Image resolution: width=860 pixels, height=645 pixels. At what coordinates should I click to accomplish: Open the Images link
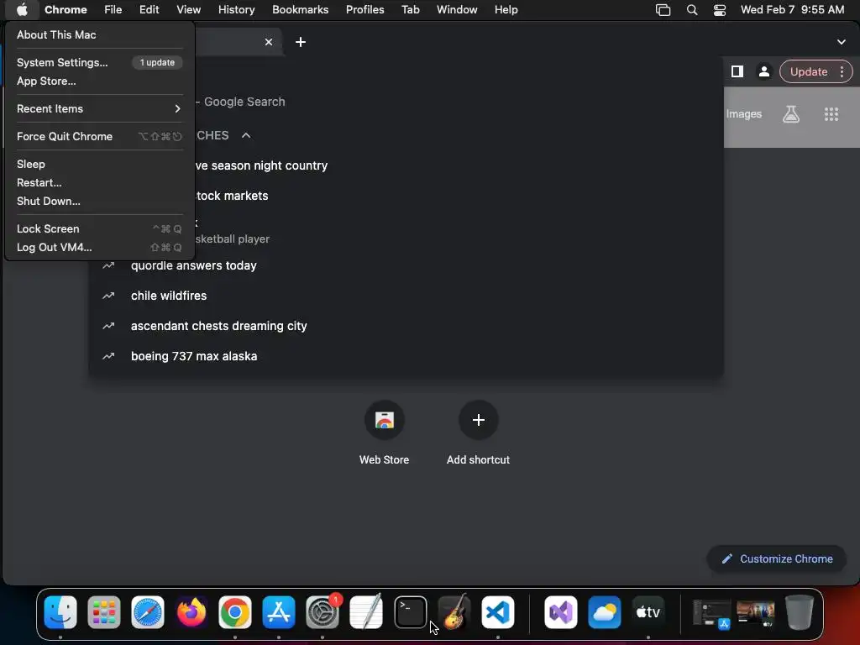click(x=744, y=114)
